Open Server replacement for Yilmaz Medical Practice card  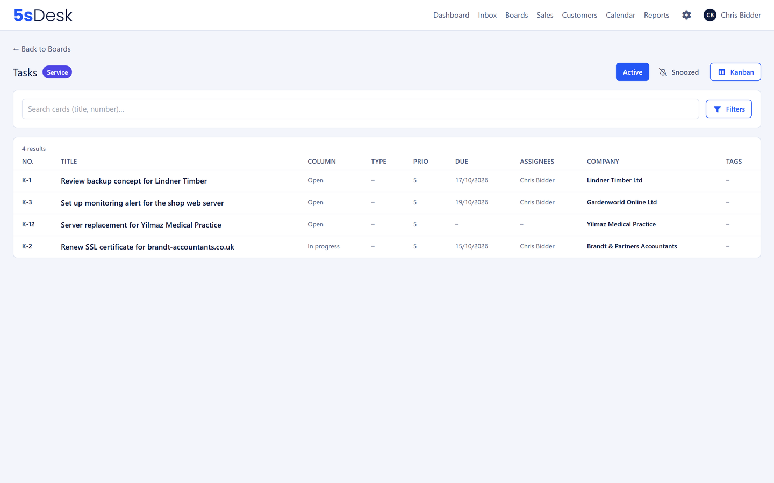pos(141,225)
